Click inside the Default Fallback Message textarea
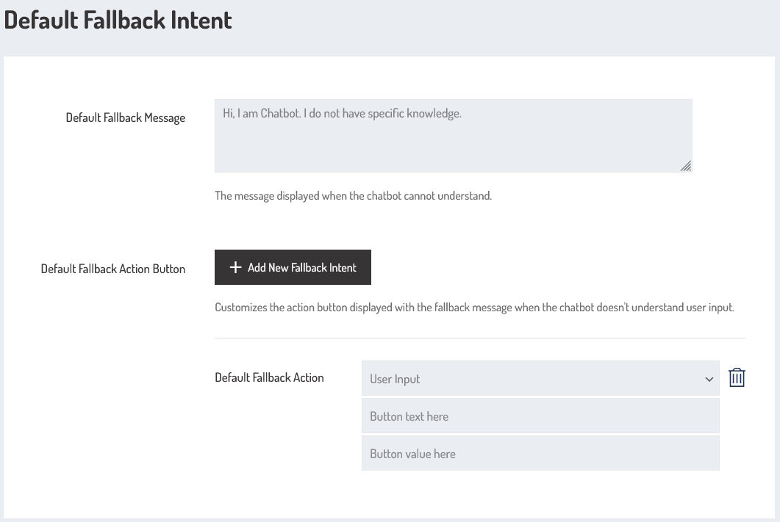780x522 pixels. [453, 143]
